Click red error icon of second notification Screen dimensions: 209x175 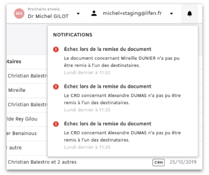[56, 87]
